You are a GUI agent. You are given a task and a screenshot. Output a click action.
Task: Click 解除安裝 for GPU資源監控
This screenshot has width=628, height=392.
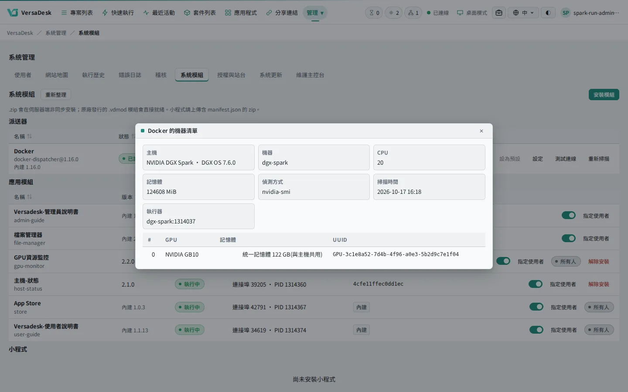coord(599,262)
